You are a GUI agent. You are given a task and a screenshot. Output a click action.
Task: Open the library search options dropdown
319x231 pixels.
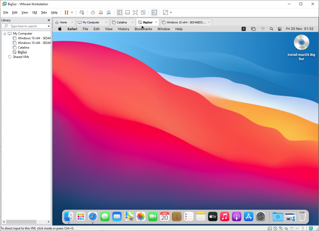48,26
